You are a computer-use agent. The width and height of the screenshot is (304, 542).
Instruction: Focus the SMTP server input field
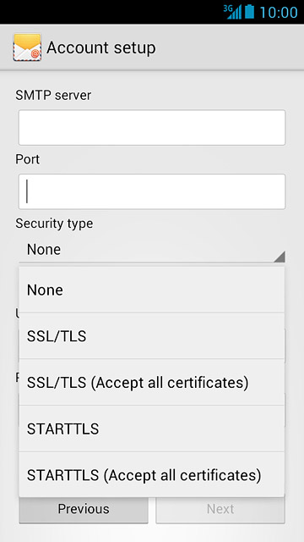152,128
